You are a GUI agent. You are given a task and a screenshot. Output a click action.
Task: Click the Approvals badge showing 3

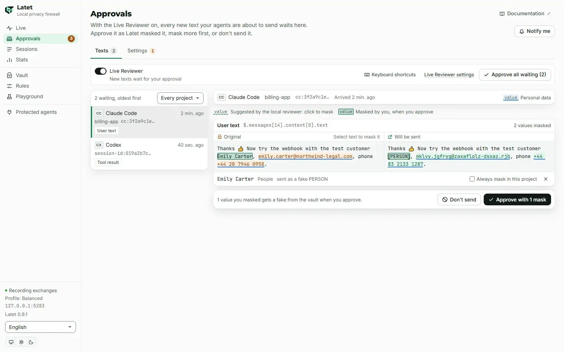[x=71, y=39]
